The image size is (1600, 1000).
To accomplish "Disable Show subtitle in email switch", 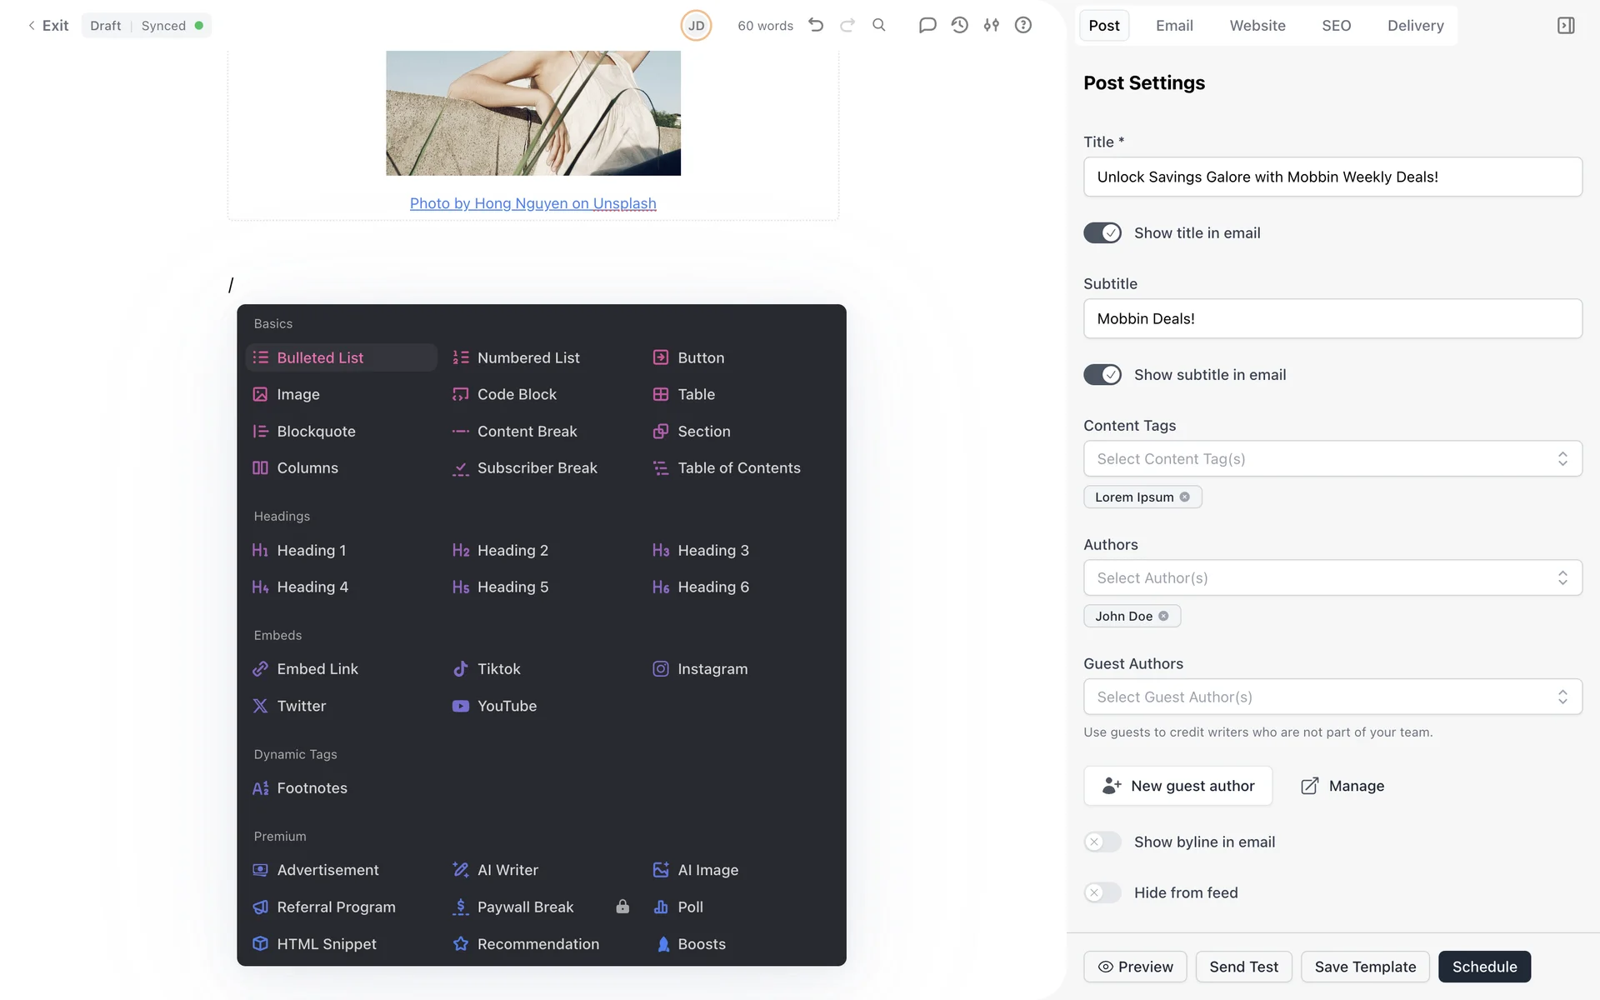I will click(1102, 375).
